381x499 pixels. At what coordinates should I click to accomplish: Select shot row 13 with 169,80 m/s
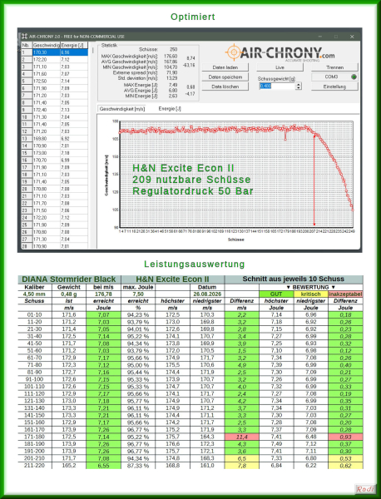54,138
